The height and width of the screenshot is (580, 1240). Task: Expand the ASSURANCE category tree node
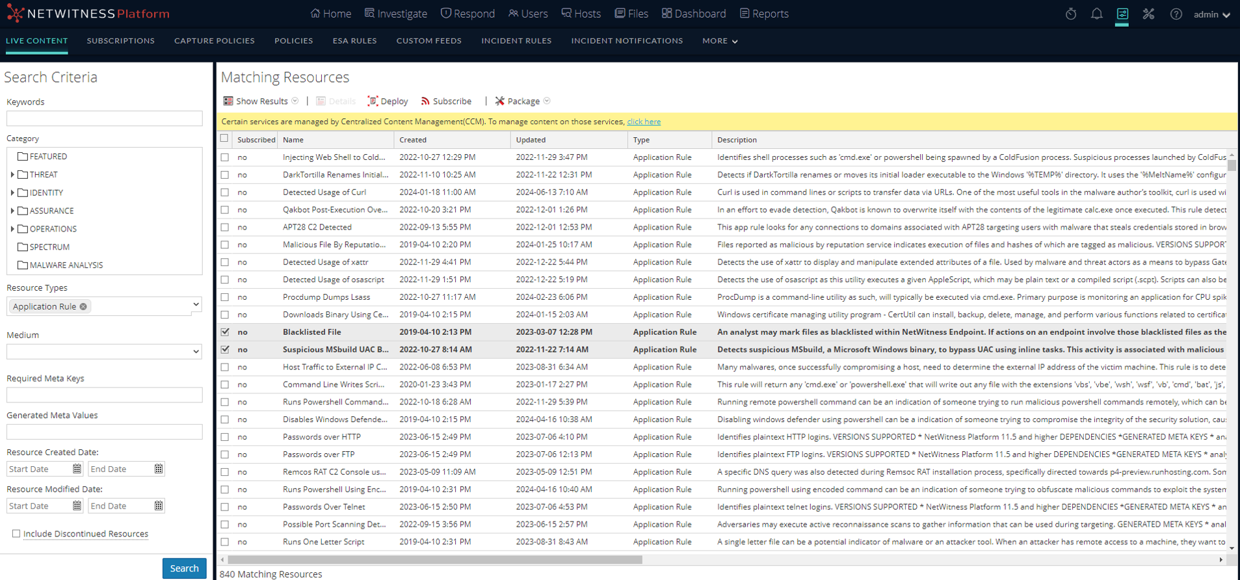click(x=12, y=211)
